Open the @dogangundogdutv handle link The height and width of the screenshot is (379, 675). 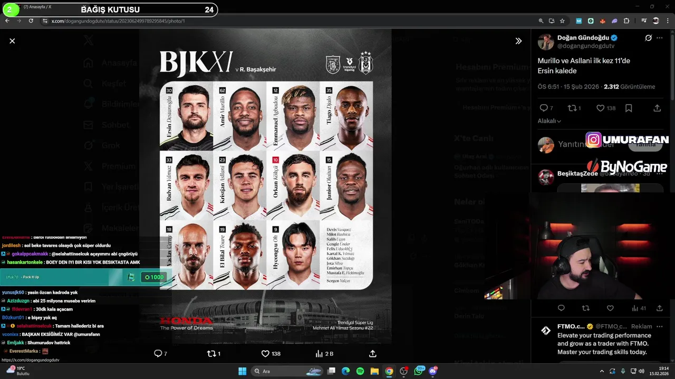coord(586,46)
